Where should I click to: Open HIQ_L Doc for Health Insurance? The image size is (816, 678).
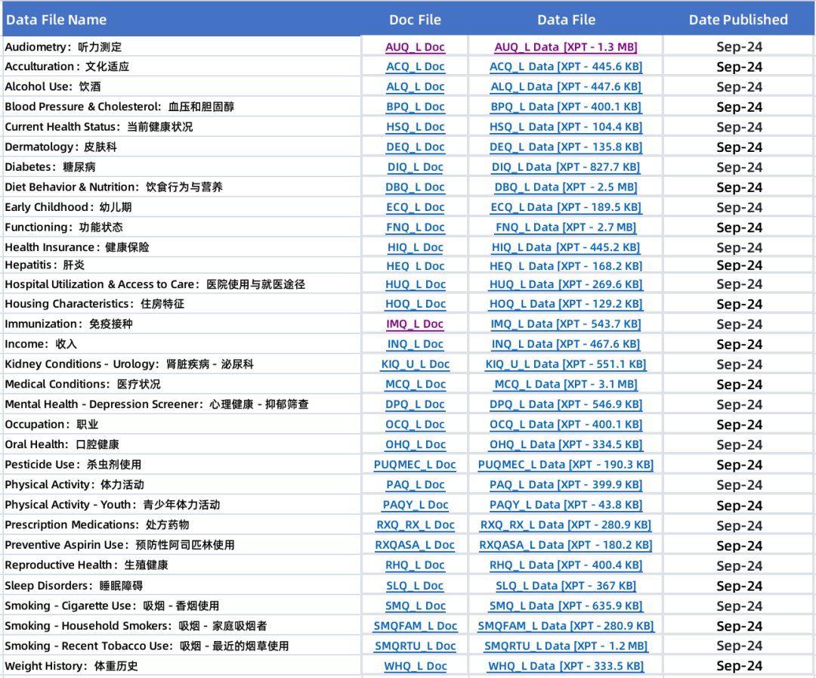(416, 247)
